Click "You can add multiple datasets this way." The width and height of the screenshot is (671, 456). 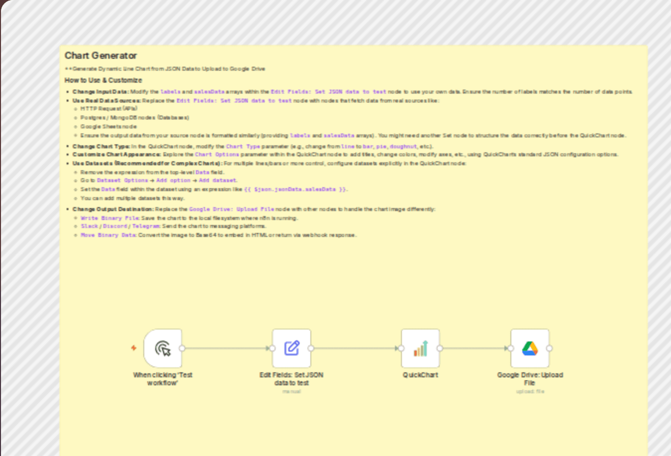(133, 198)
